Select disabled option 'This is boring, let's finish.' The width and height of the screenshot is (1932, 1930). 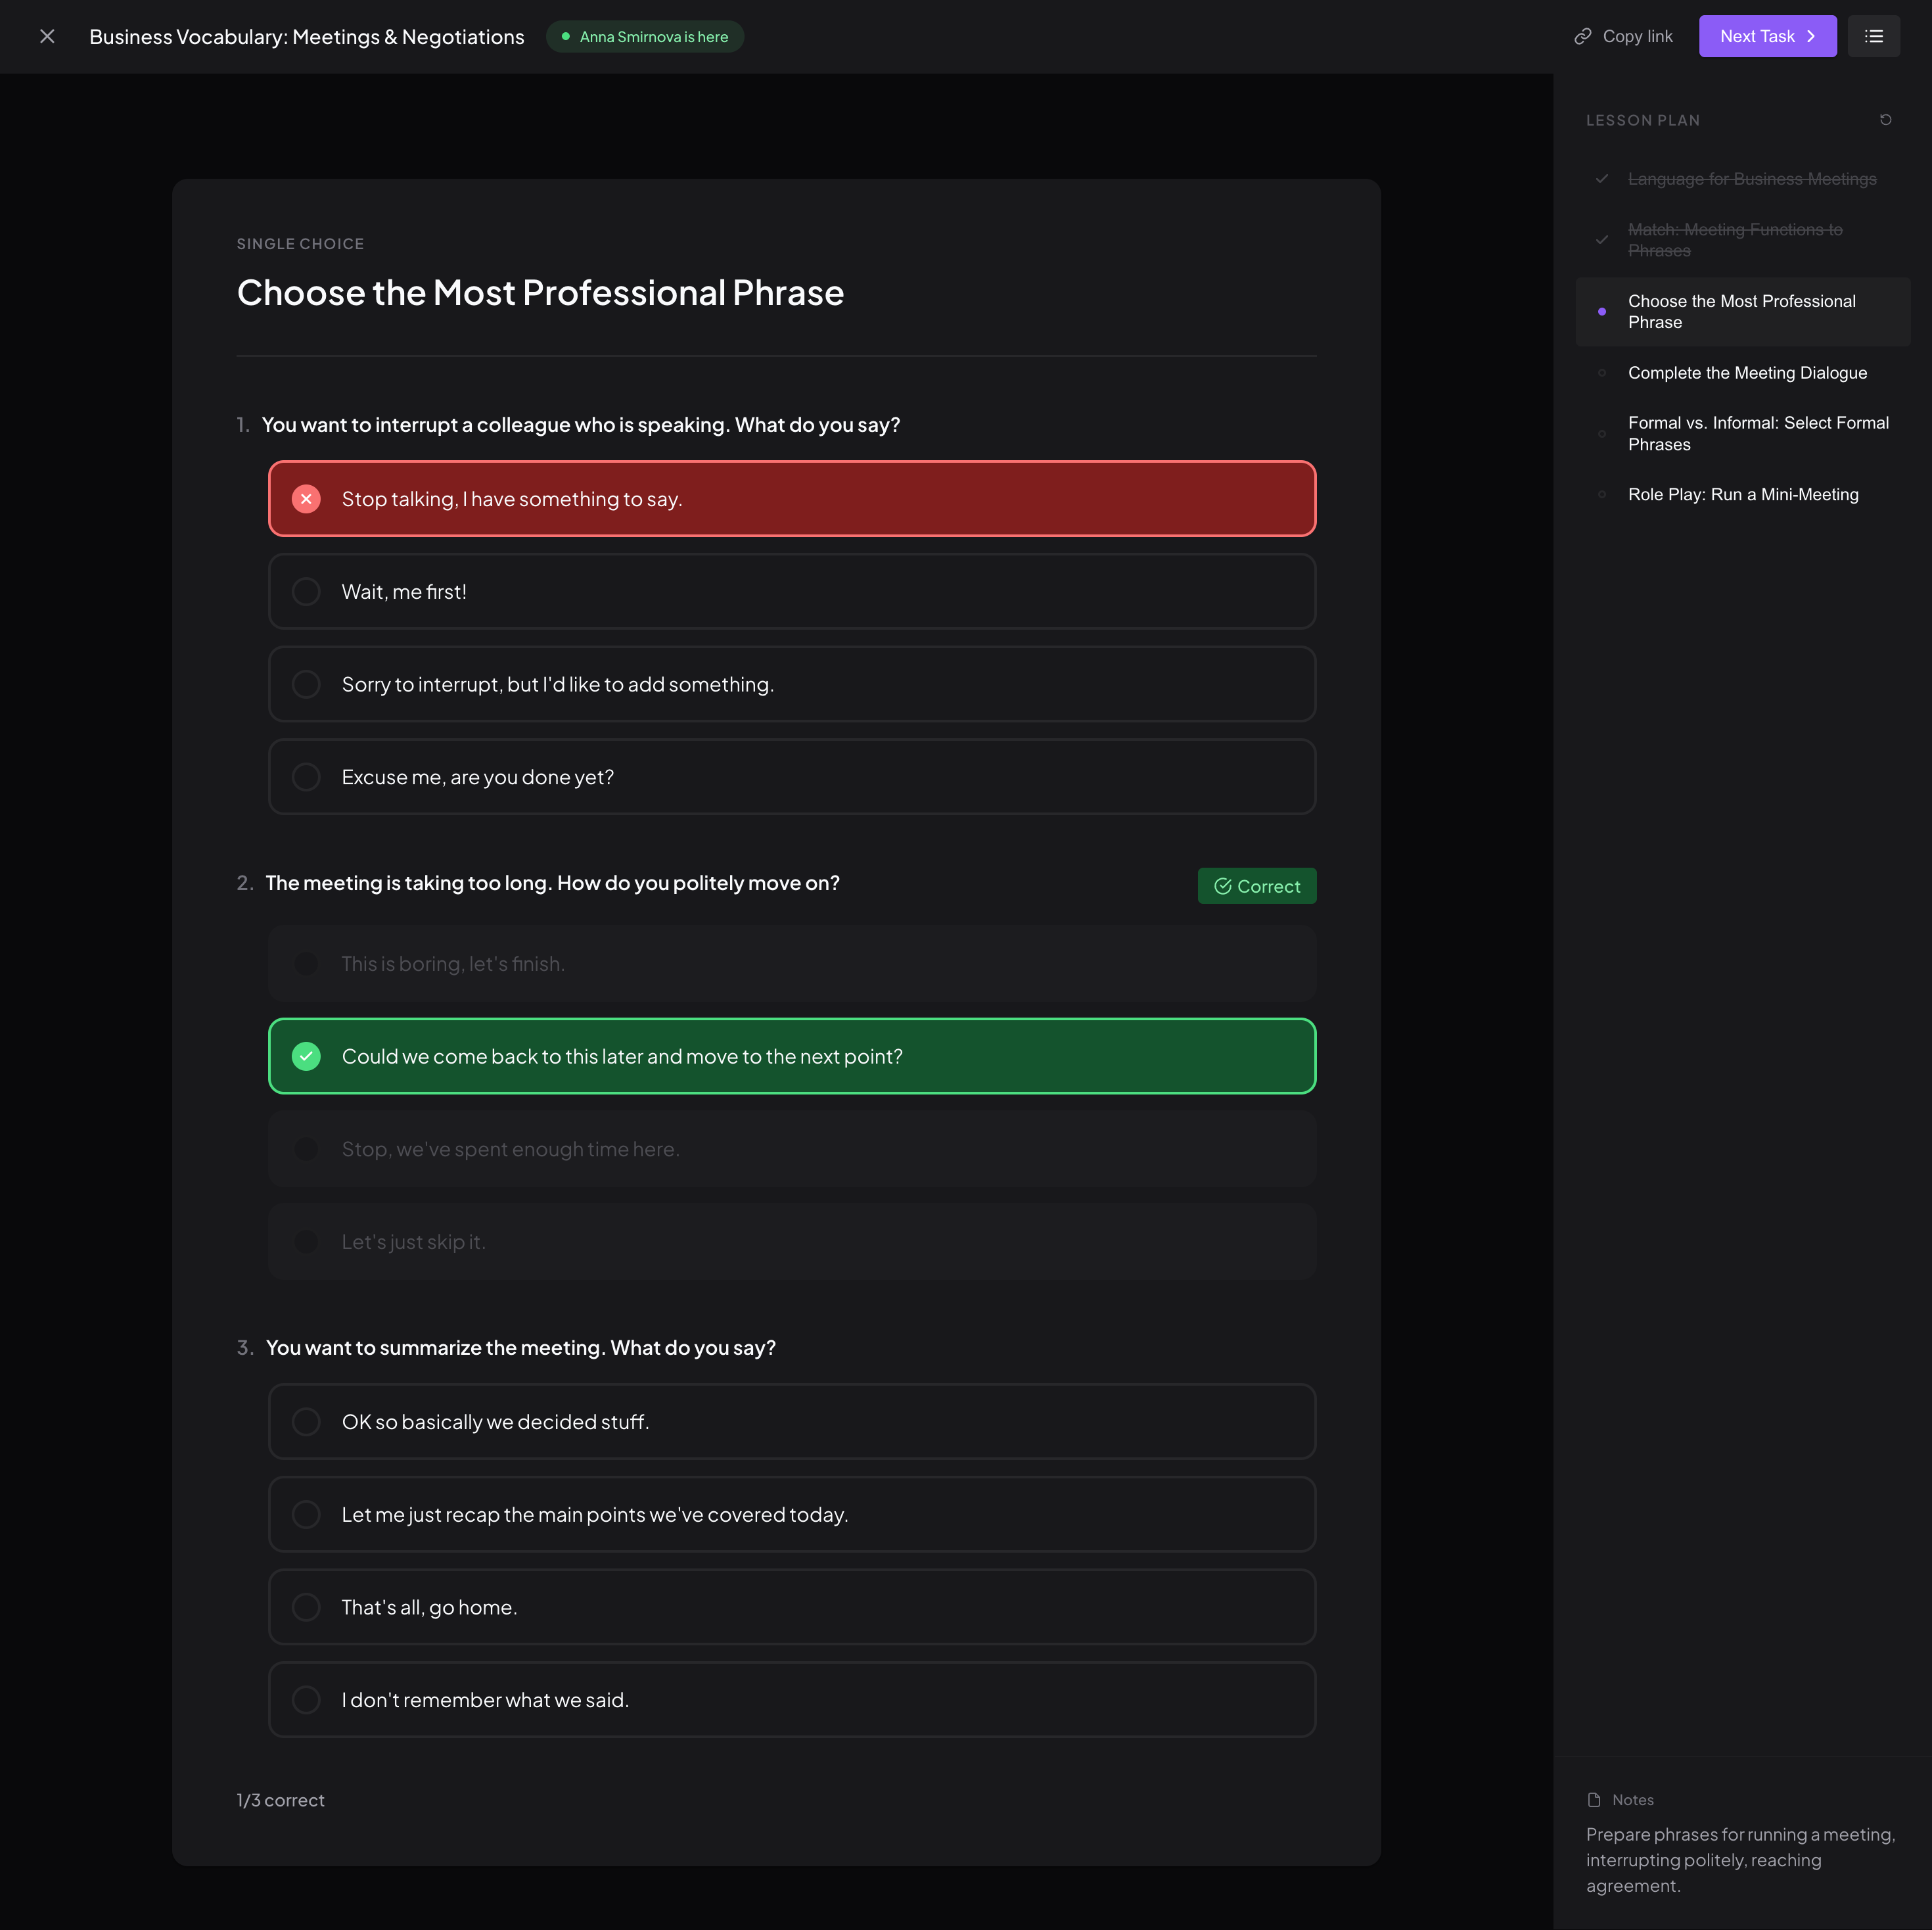(792, 964)
